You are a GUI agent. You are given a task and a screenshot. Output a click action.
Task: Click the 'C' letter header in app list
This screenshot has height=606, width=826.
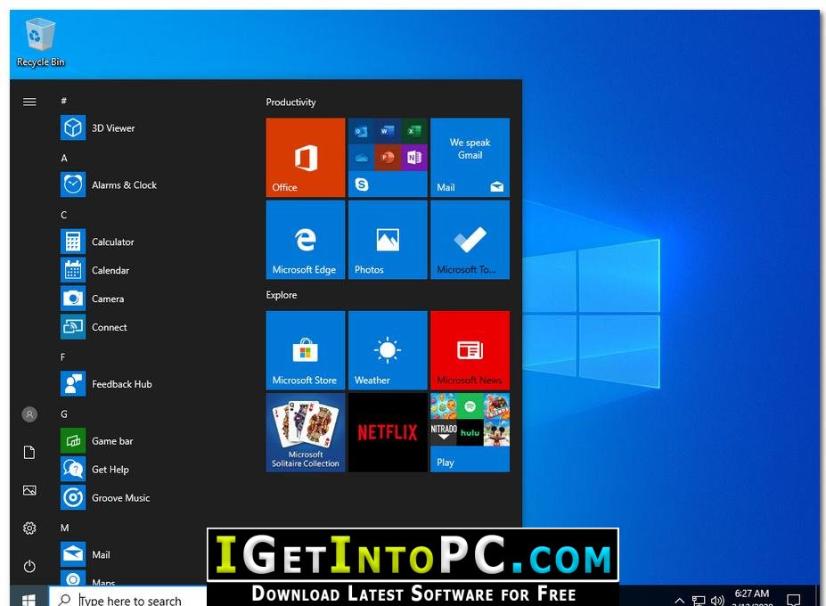click(x=64, y=215)
